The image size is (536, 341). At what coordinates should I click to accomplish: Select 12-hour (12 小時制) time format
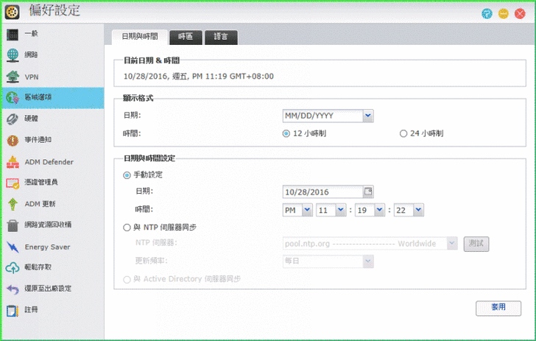click(286, 134)
